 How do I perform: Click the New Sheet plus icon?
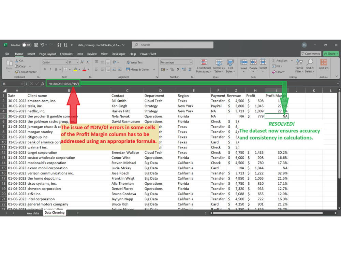78,213
